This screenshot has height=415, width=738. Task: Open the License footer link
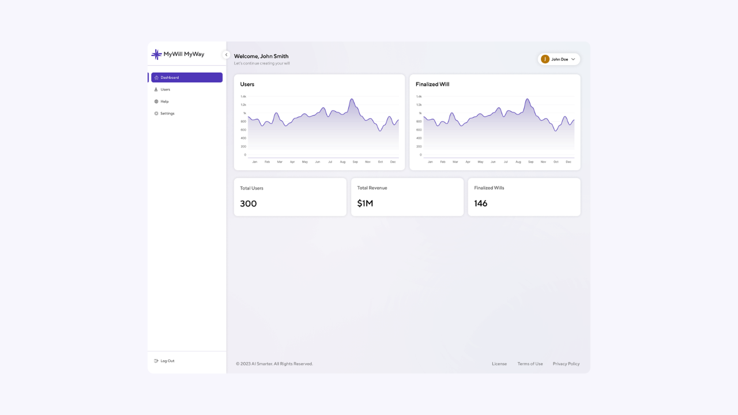click(499, 364)
